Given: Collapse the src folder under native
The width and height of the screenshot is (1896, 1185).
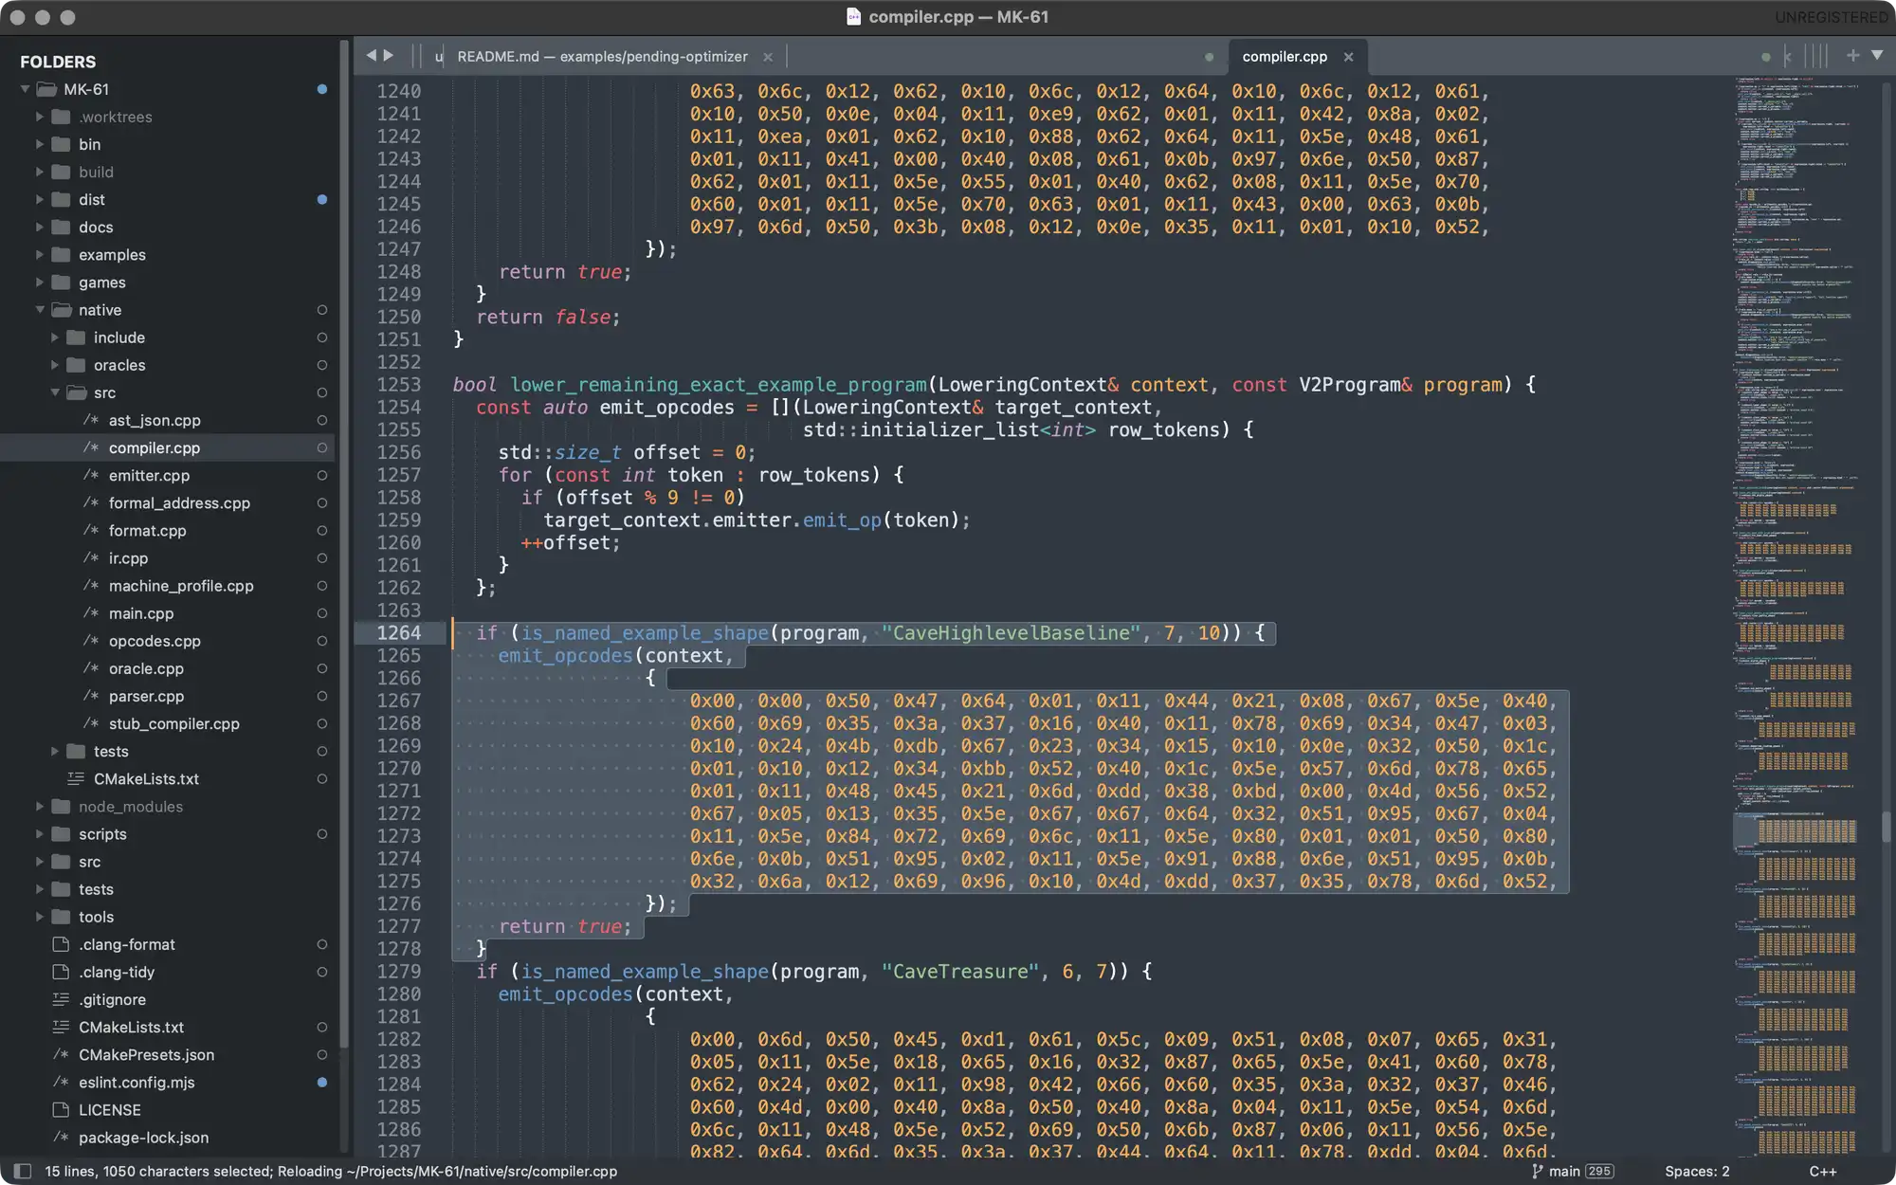Looking at the screenshot, I should pyautogui.click(x=55, y=392).
